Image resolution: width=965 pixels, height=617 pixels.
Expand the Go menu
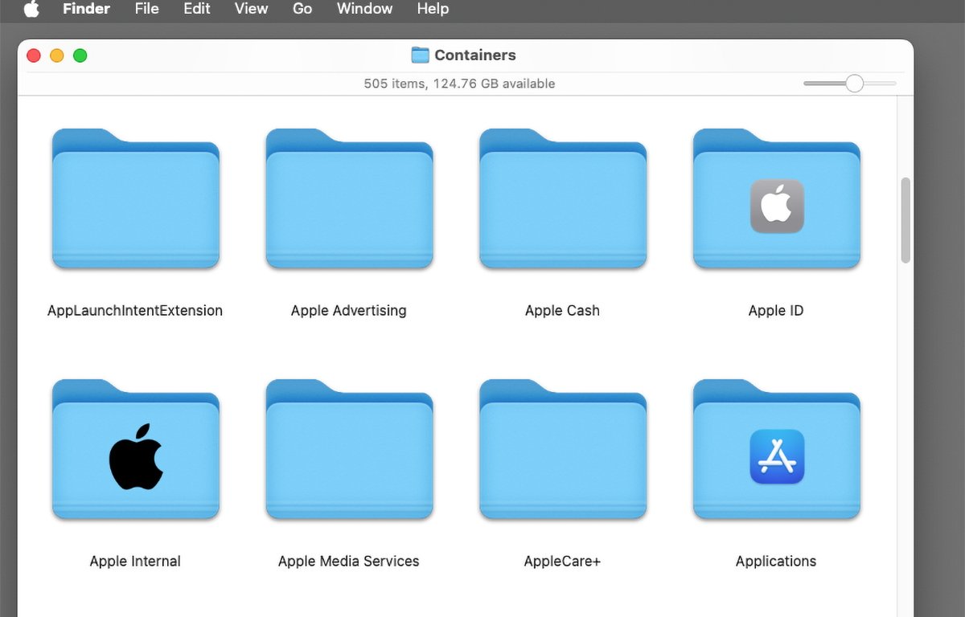click(x=302, y=10)
